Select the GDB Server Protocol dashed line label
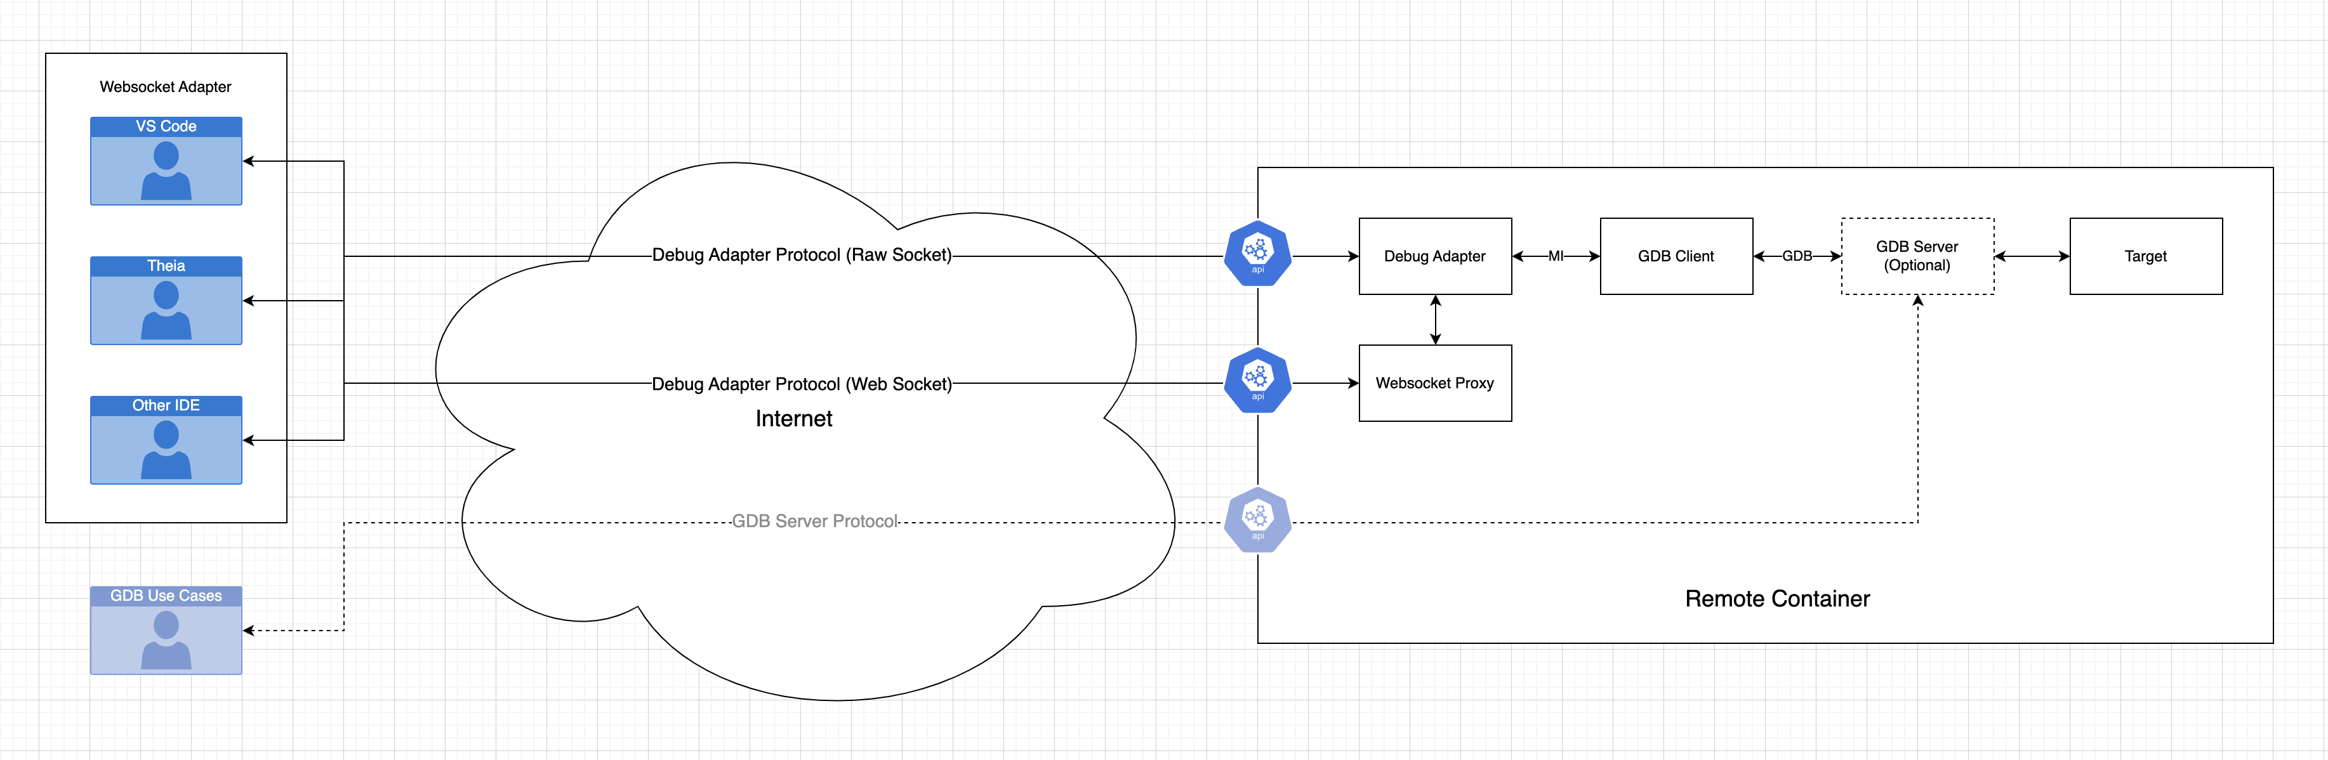 click(814, 521)
